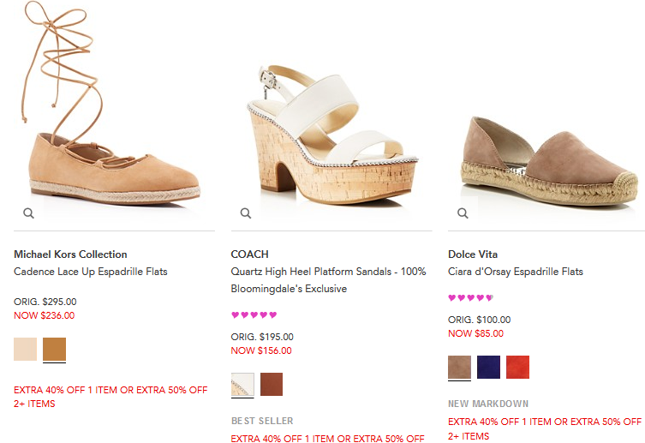Choose white swatch for COACH sandals
The height and width of the screenshot is (443, 645).
click(x=242, y=385)
